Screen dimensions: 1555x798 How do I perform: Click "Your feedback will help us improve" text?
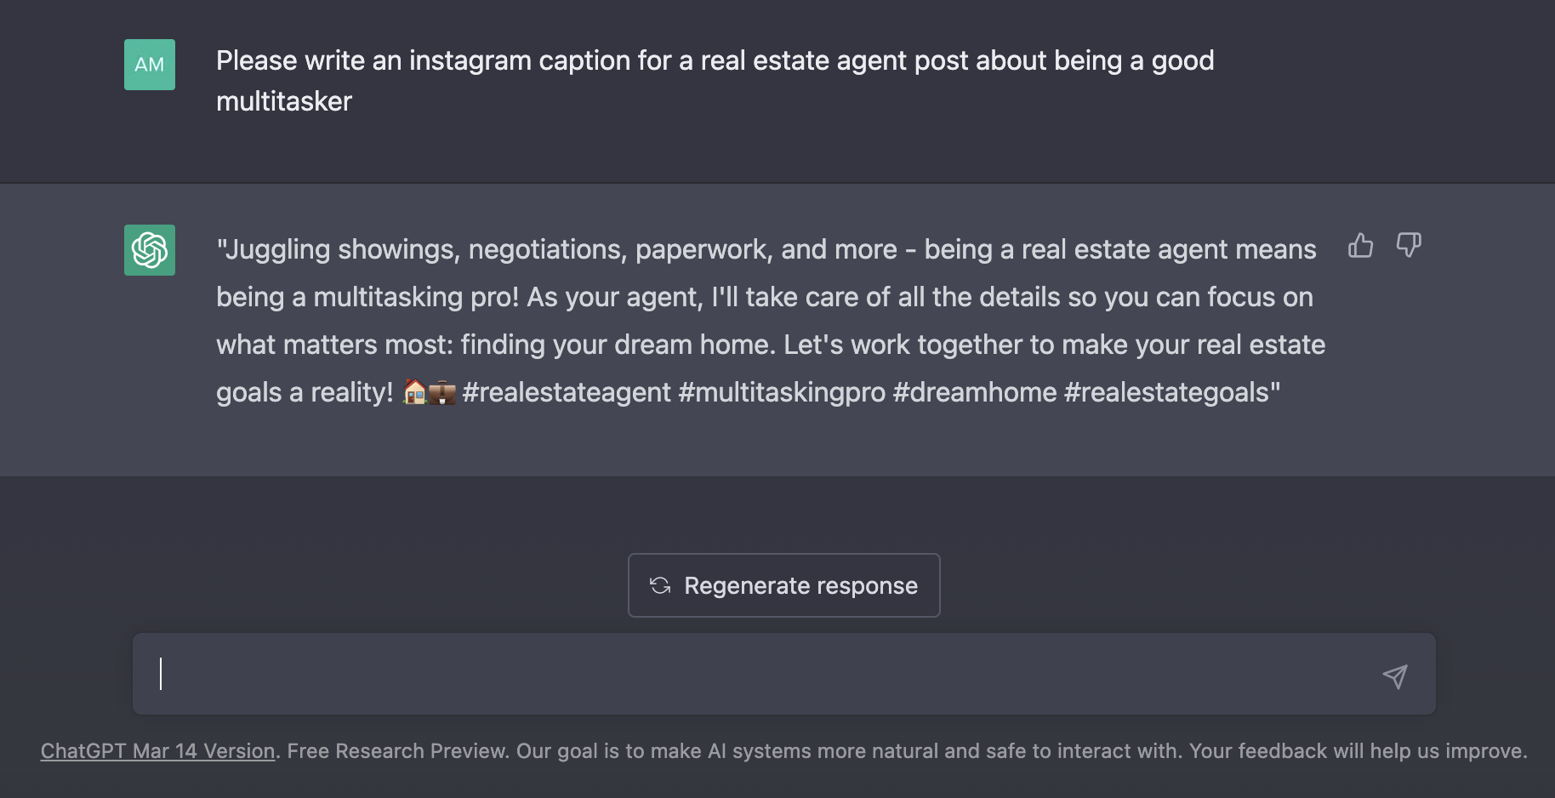(1357, 751)
